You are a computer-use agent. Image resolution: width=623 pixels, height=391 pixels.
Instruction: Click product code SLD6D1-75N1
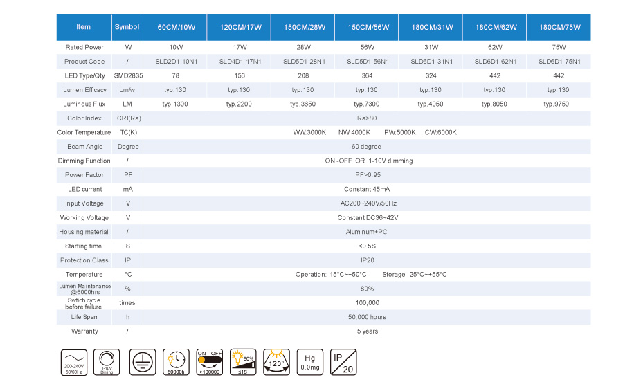coord(559,62)
